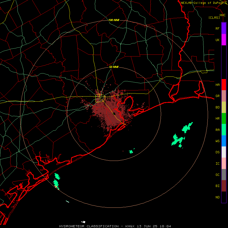Image resolution: width=228 pixels, height=228 pixels.
Task: Click the 'UK' legend label
Action: (218, 40)
